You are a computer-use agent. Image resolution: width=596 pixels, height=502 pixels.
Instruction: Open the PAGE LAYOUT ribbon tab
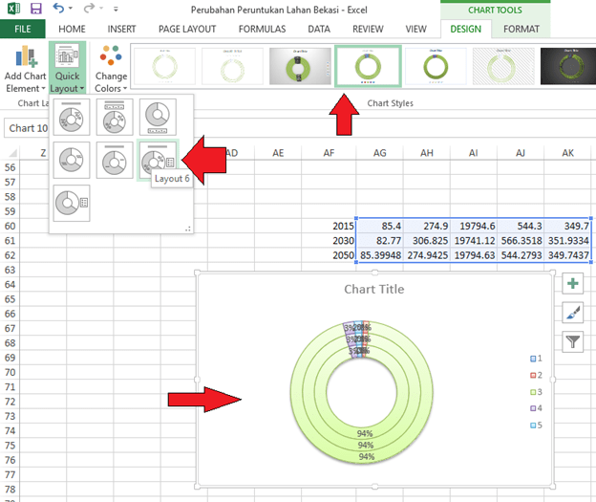185,30
